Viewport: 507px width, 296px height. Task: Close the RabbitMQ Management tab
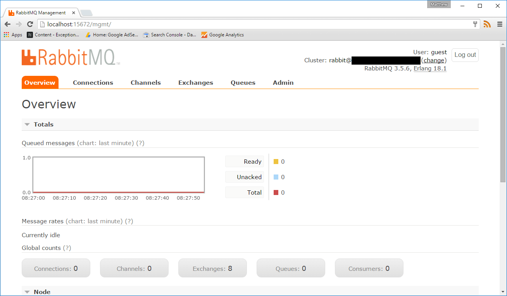tap(74, 13)
